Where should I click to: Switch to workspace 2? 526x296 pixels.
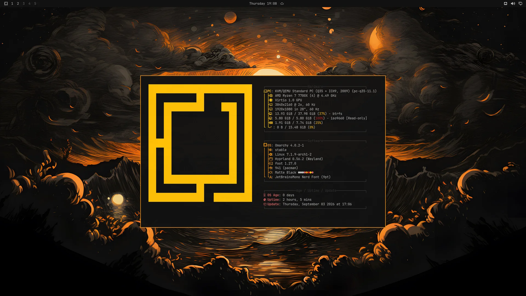tap(18, 4)
